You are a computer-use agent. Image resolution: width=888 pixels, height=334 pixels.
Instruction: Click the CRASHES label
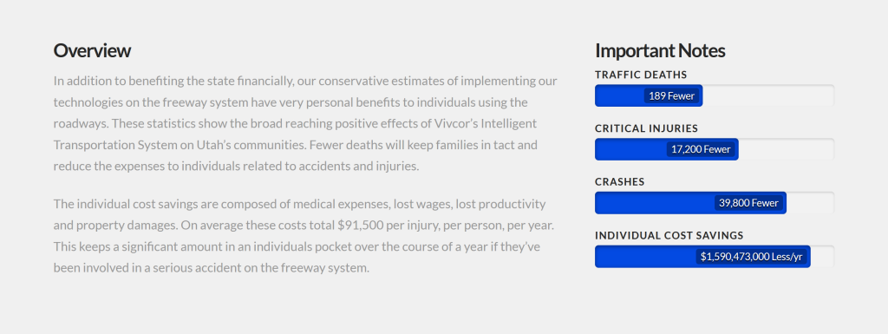[x=619, y=181]
